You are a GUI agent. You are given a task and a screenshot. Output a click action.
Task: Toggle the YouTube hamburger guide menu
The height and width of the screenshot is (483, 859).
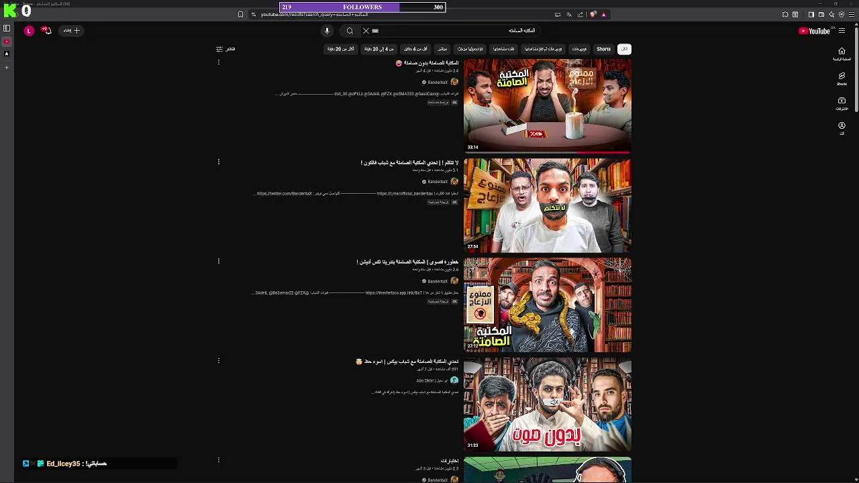click(x=842, y=31)
